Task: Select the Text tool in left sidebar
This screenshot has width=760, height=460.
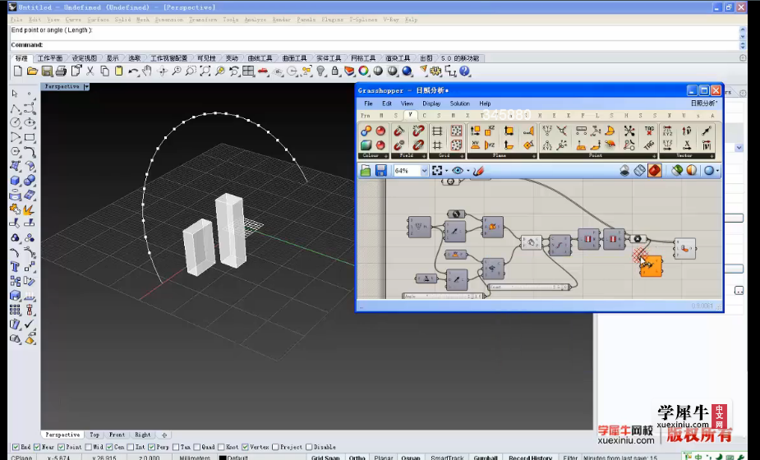Action: click(x=16, y=267)
